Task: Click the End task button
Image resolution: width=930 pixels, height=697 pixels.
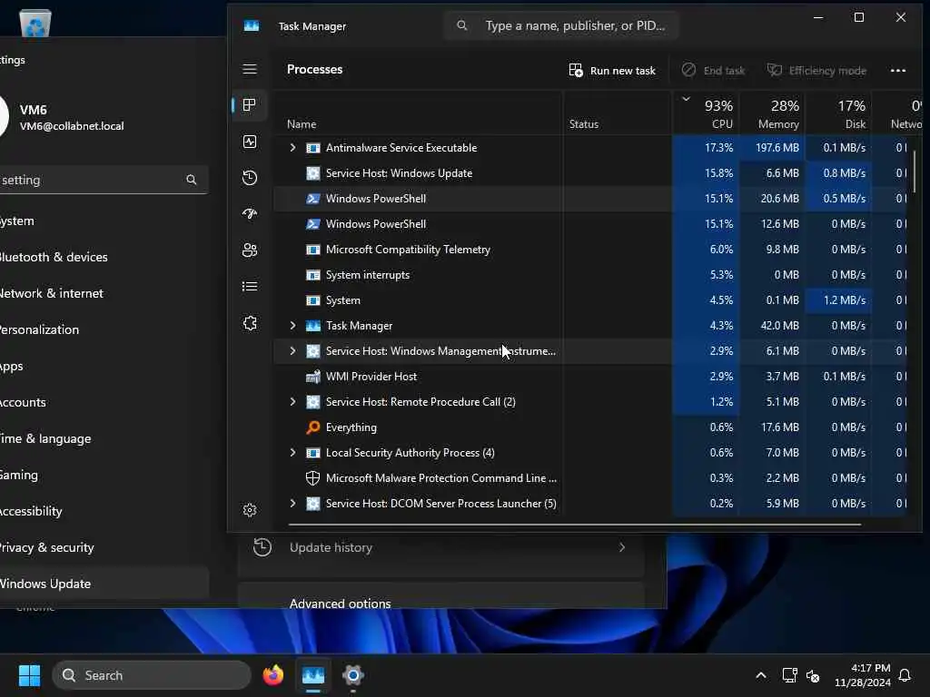Action: click(x=713, y=71)
